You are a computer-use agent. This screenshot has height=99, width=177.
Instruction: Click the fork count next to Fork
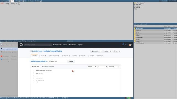tap(119, 51)
